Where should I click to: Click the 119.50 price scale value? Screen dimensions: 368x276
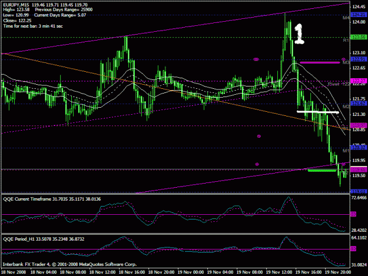point(359,175)
